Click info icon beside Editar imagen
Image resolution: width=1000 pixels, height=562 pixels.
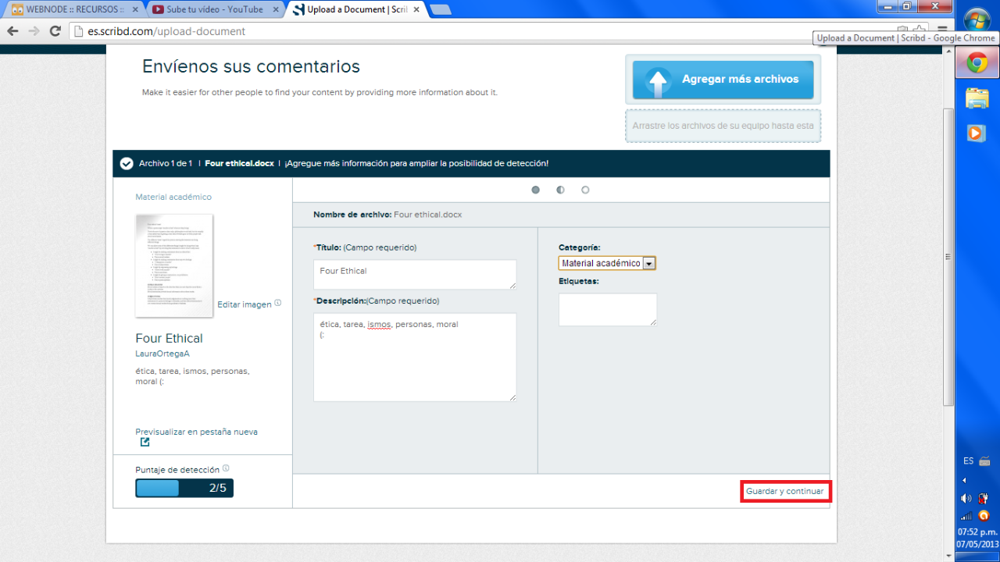[x=278, y=303]
